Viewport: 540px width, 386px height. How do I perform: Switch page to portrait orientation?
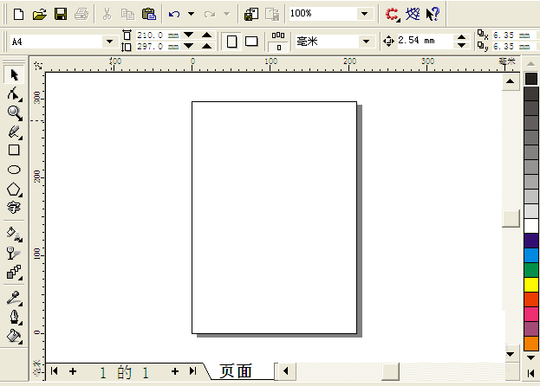tap(231, 42)
